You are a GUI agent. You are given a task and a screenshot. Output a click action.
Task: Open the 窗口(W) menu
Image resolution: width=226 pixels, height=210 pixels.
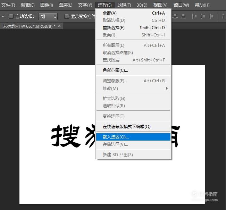click(181, 5)
